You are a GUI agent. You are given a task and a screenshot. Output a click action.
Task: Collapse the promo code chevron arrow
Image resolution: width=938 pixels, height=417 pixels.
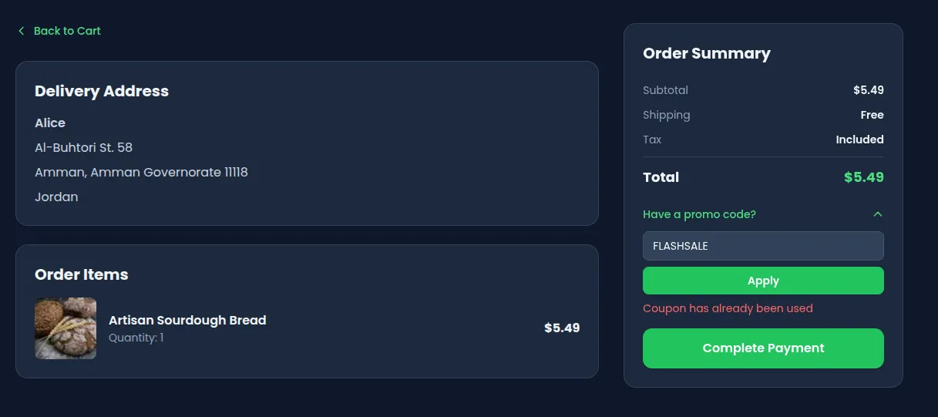[x=877, y=214]
